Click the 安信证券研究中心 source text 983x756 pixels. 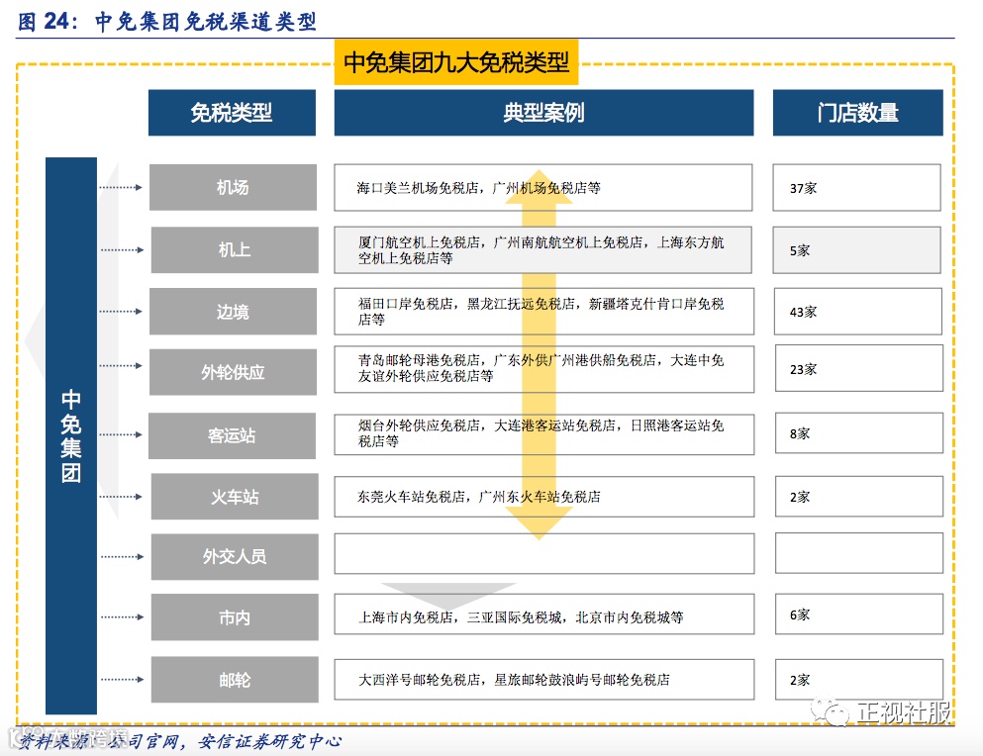click(269, 742)
